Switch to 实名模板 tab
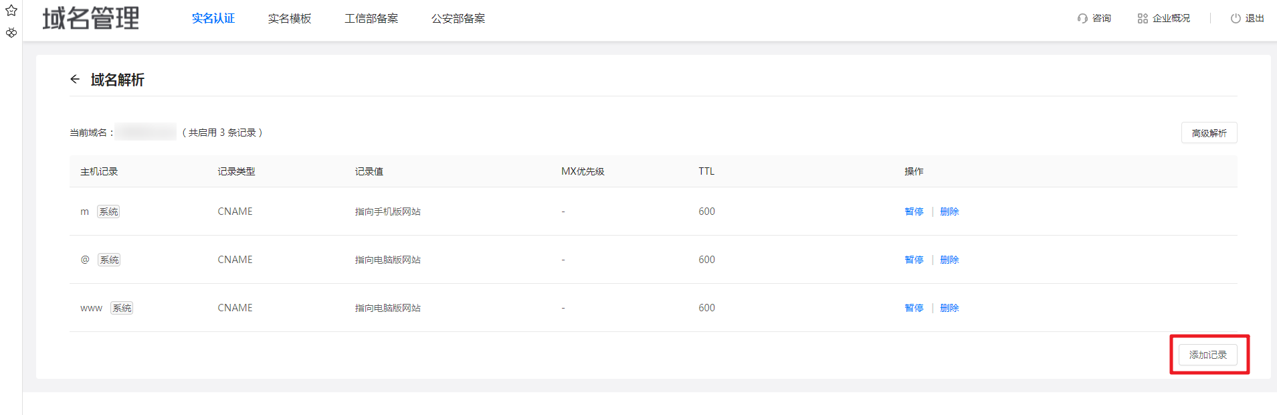The image size is (1277, 415). pos(290,19)
